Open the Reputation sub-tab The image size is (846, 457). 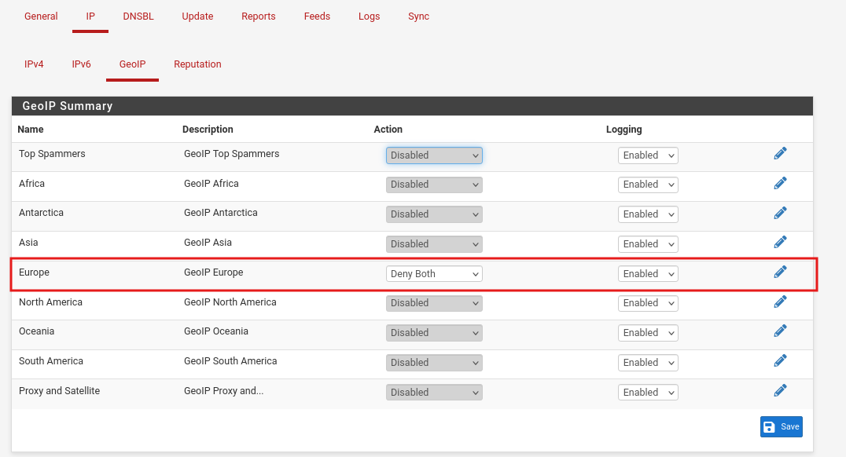[x=197, y=64]
